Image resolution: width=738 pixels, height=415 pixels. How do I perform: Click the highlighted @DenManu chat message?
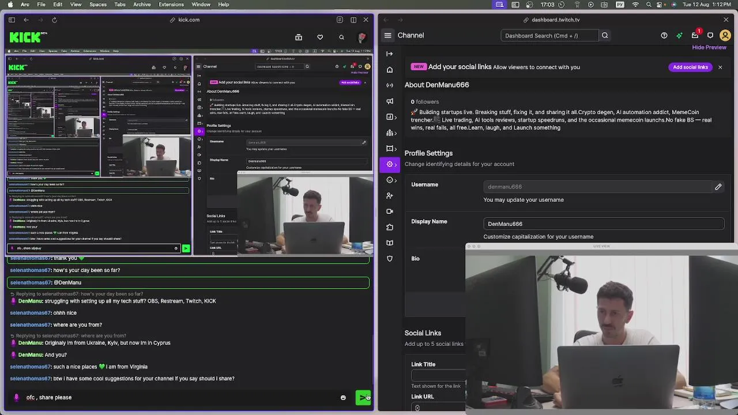click(x=188, y=282)
